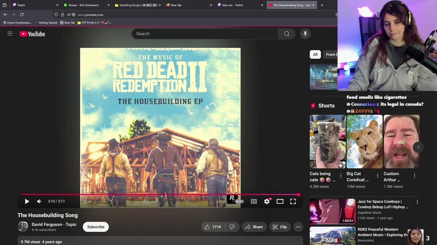
Task: Click the video title 'The Housebuilding Song'
Action: point(47,215)
